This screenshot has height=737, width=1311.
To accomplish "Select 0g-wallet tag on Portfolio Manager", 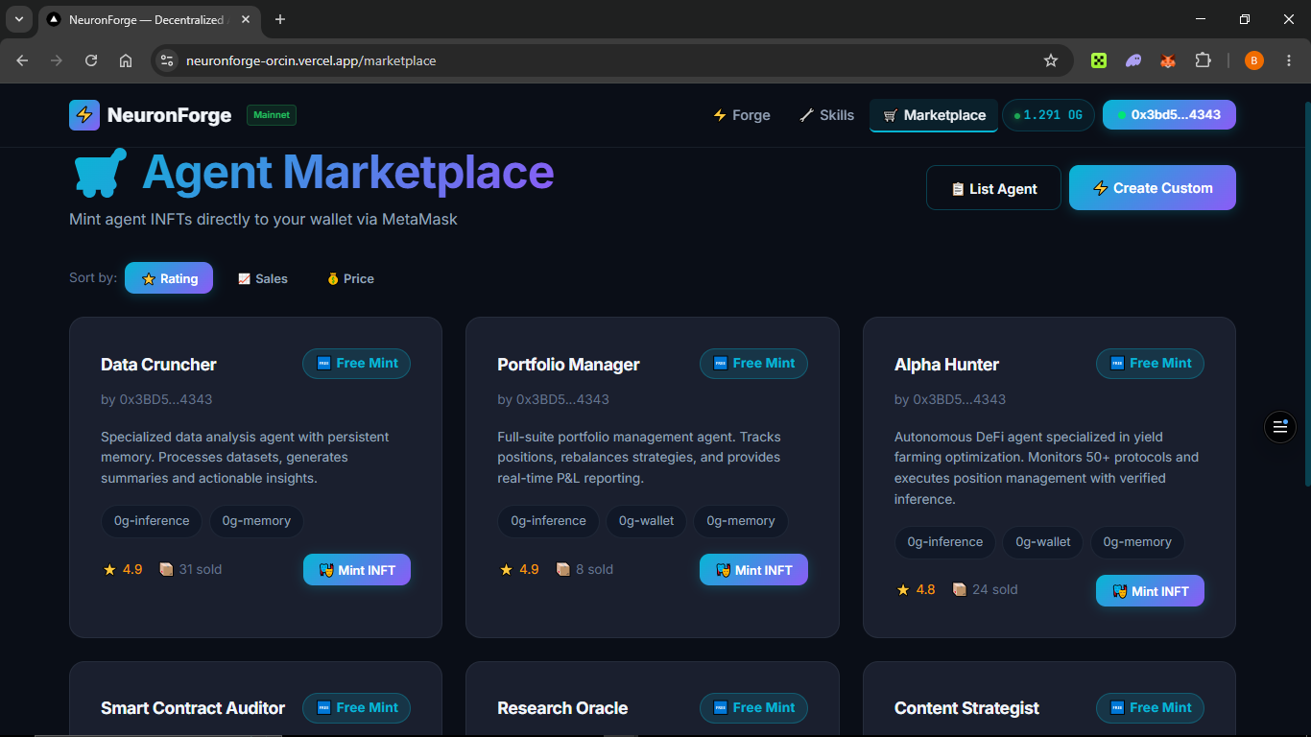I will pos(646,521).
